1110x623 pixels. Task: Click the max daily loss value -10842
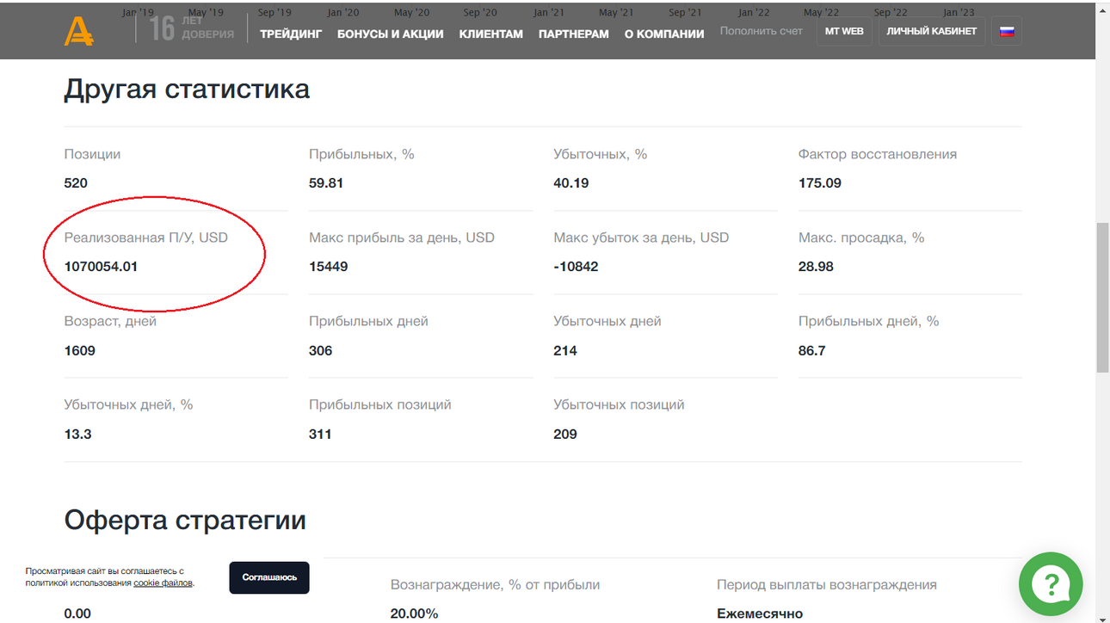coord(576,267)
